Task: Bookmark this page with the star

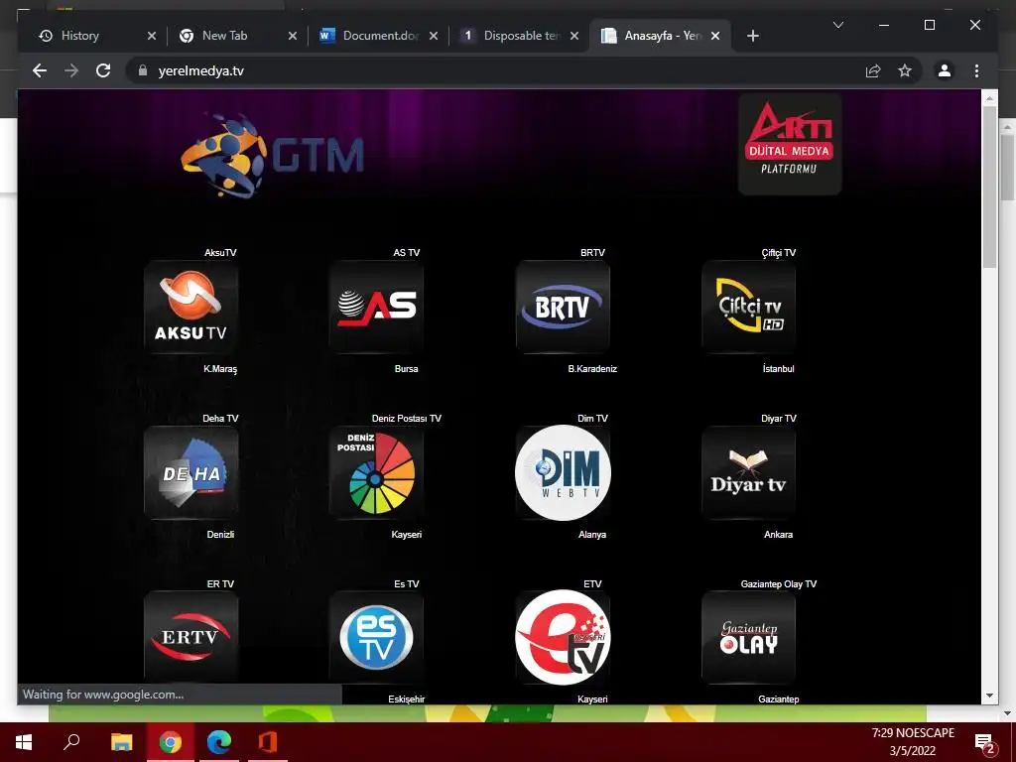Action: tap(905, 70)
